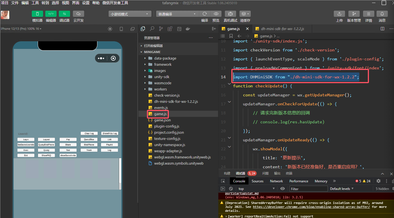Toggle the console sidebar panel icon
Screen dimensions: 394x218
coord(223,189)
